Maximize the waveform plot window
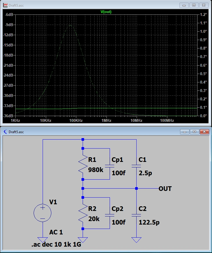Screen dimensions: 212x253 point(194,5)
